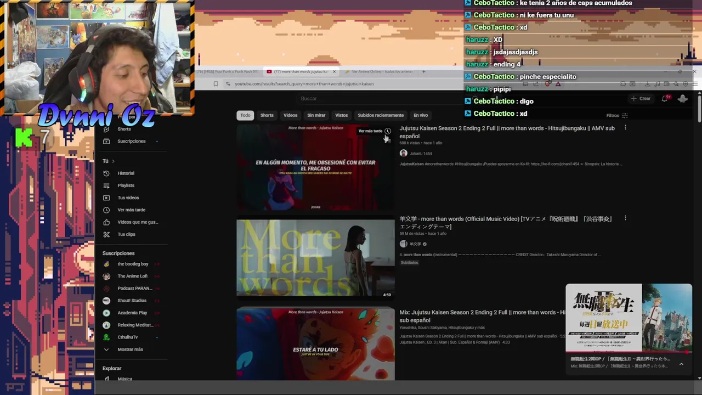Open Suscripciones in the sidebar

[131, 141]
